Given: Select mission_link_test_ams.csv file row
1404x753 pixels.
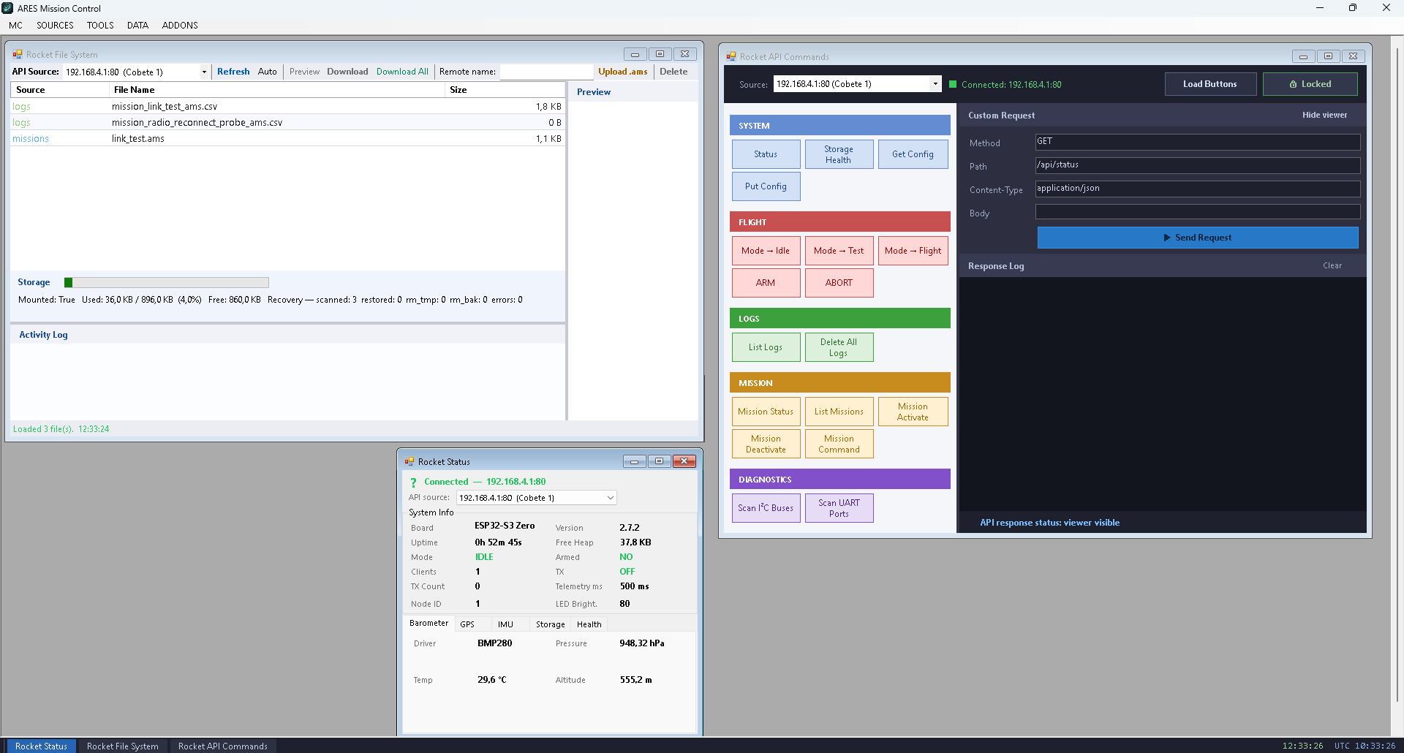Looking at the screenshot, I should coord(287,107).
